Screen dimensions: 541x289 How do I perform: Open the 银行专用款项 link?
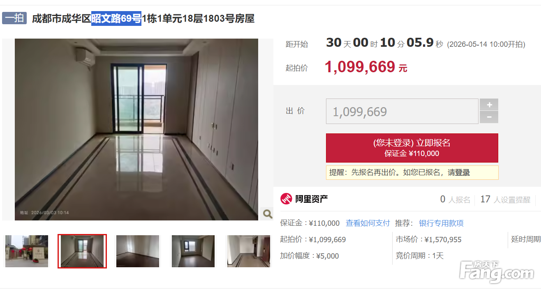point(441,223)
